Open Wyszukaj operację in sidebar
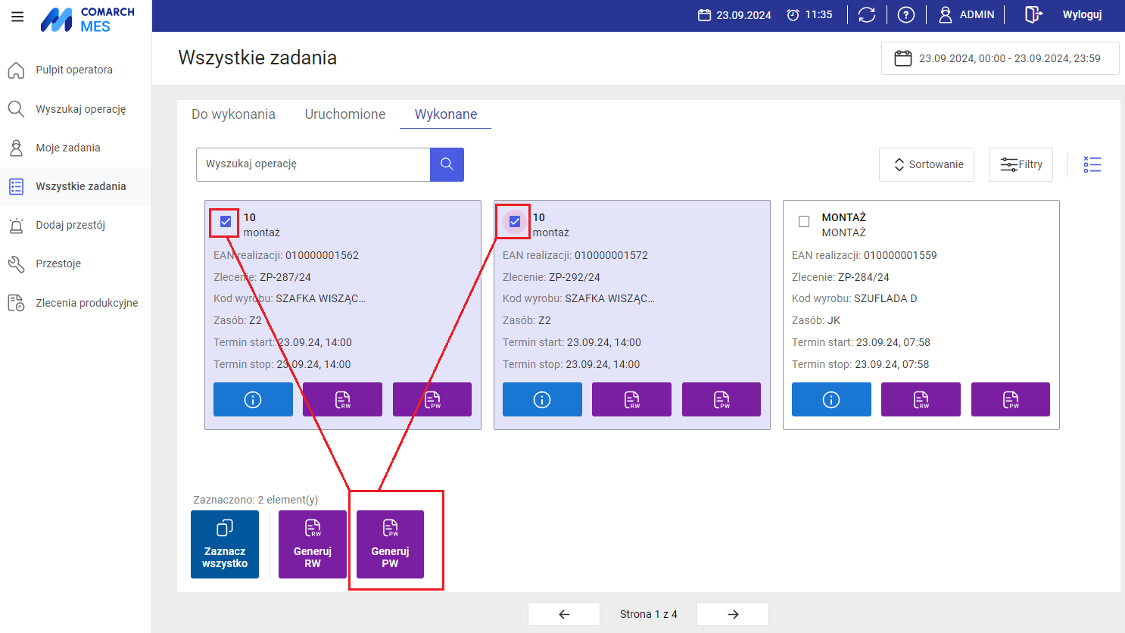The width and height of the screenshot is (1125, 633). (x=76, y=109)
